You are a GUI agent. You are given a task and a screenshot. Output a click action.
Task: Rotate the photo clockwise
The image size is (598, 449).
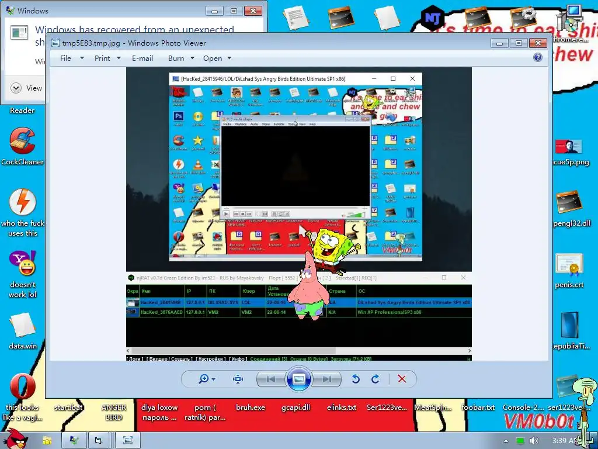pyautogui.click(x=376, y=379)
